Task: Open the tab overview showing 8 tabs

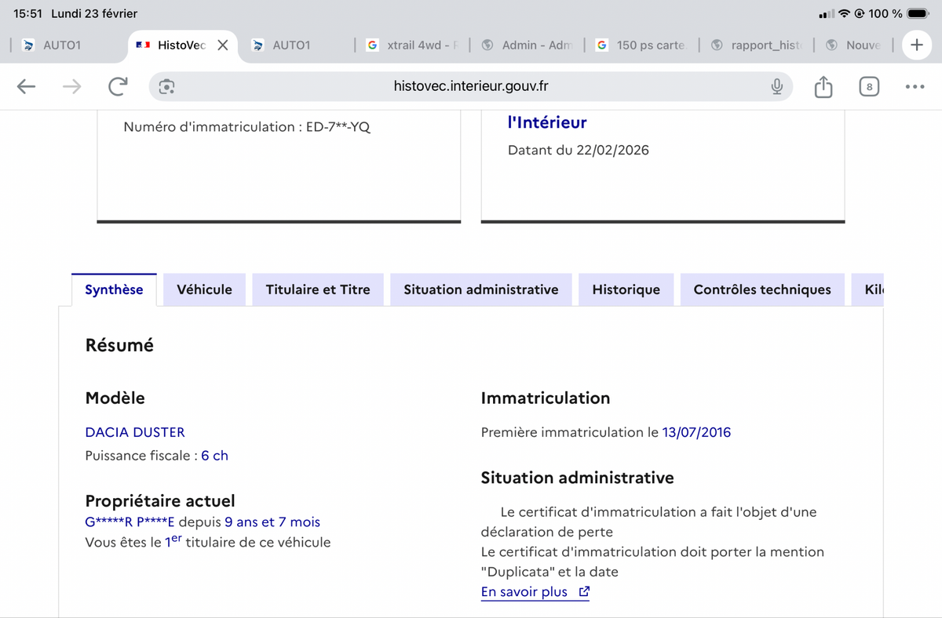Action: 868,87
